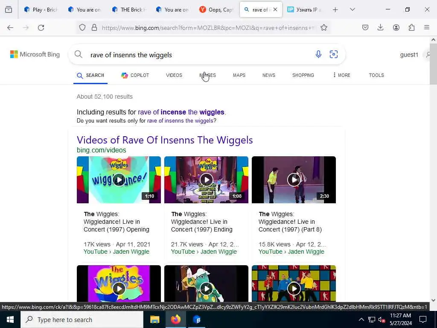
Task: Open Firefox from the taskbar
Action: [175, 319]
